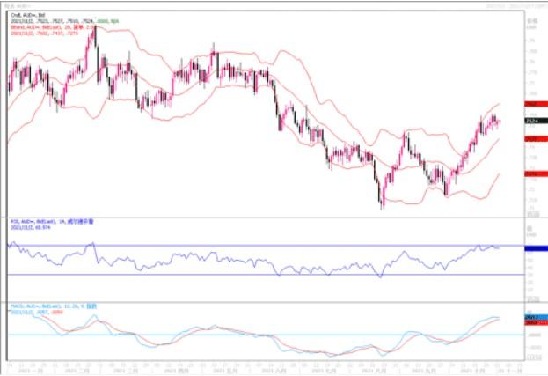
Task: Click the RSI line's latest point
Action: [x=500, y=247]
